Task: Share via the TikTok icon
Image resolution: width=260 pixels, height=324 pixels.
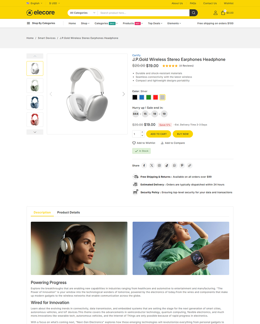Action: (x=167, y=166)
